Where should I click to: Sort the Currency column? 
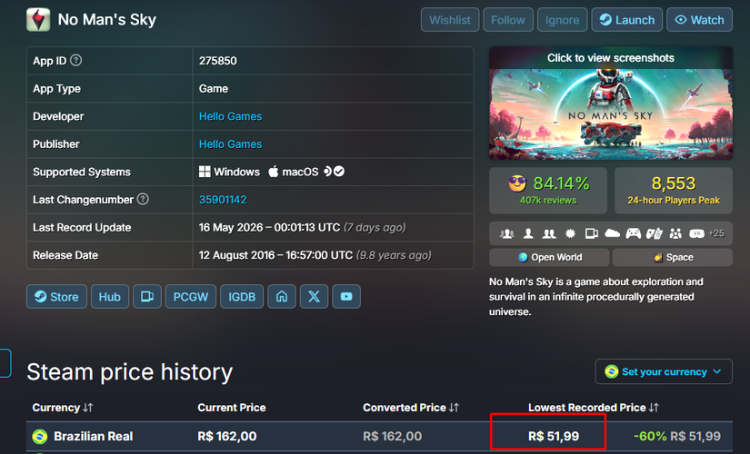63,408
